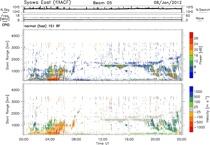Pick the 20–24 dB orange segment of power colorbar
Viewport: 210px width, 145px height.
(191, 47)
